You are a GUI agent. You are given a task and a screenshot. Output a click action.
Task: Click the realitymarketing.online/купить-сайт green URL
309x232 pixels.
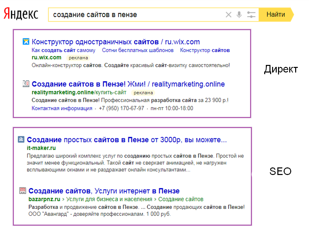(79, 92)
